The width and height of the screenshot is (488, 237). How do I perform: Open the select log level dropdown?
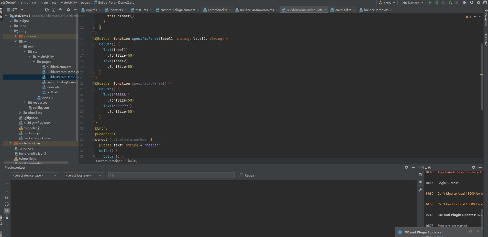tap(83, 175)
